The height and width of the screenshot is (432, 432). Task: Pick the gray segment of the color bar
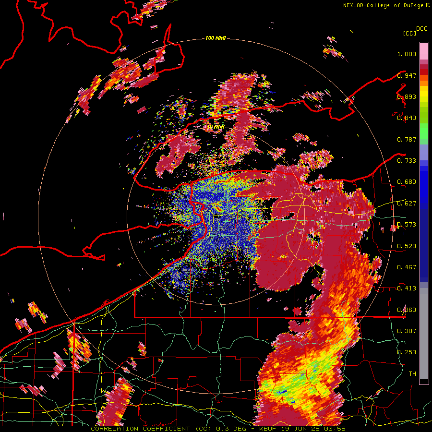tap(424, 334)
